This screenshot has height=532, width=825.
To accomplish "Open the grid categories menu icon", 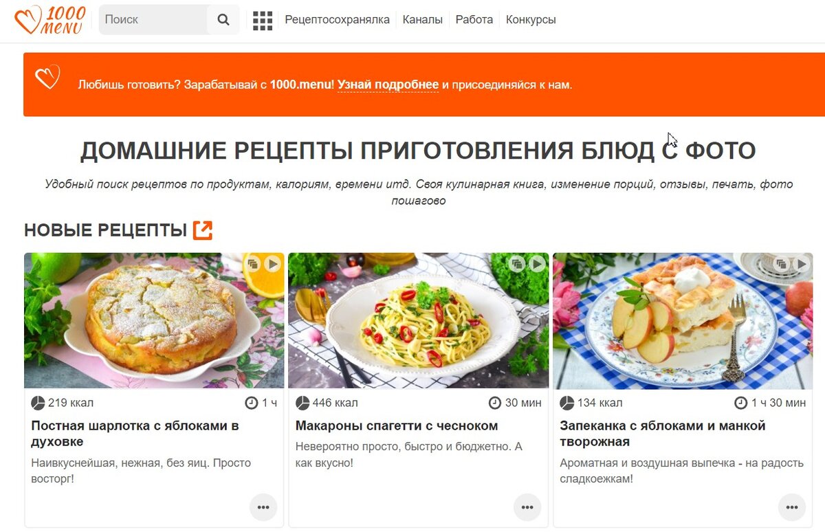I will pyautogui.click(x=263, y=21).
